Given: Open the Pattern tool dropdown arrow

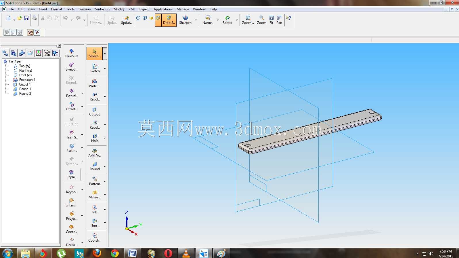Looking at the screenshot, I should [105, 181].
